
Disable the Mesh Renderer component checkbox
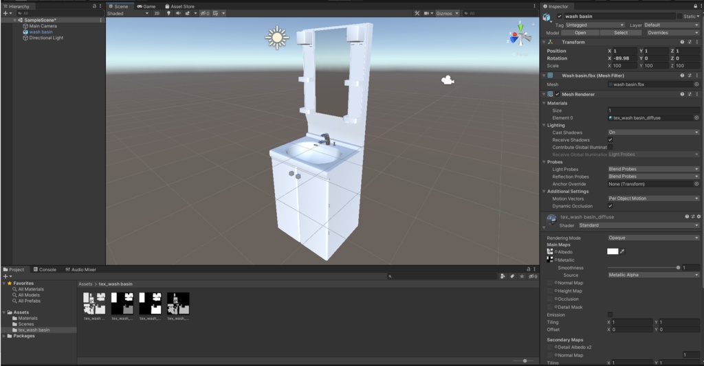(557, 94)
